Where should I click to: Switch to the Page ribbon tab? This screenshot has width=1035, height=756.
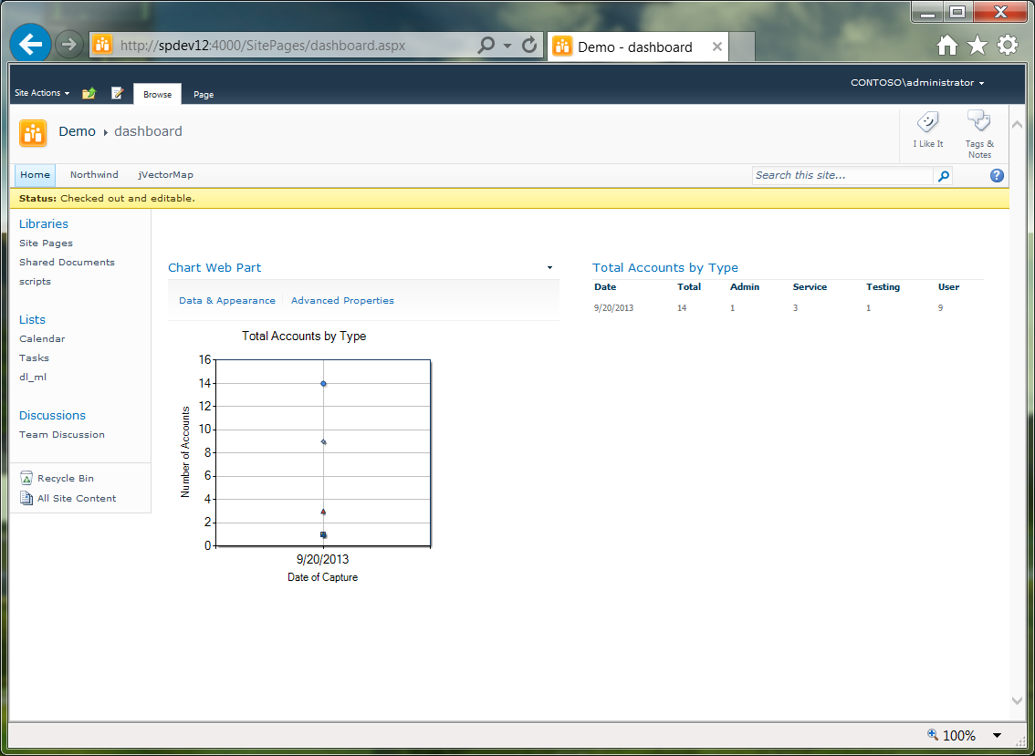pos(204,94)
